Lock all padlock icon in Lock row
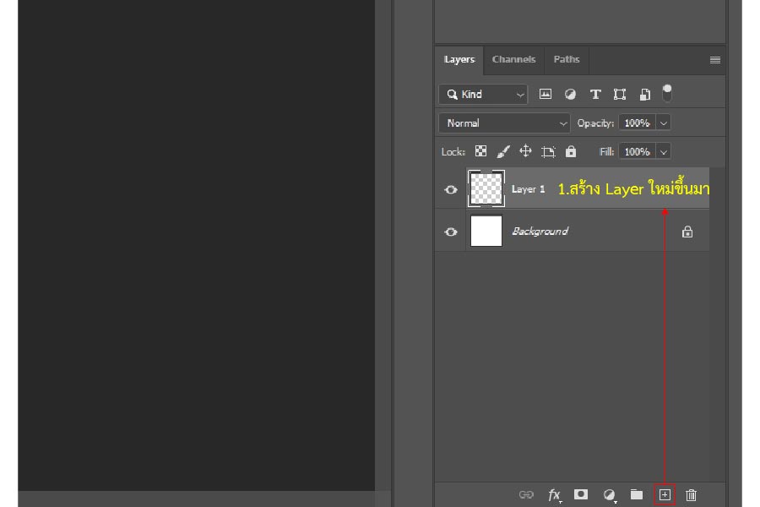760x507 pixels. [x=571, y=151]
